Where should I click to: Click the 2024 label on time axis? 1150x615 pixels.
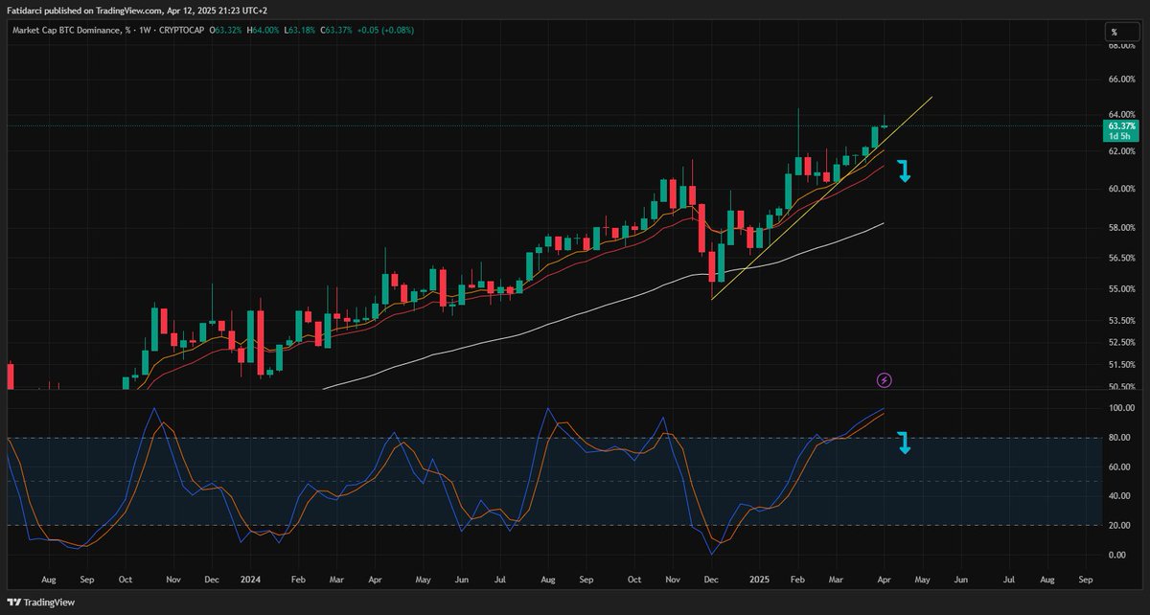tap(252, 580)
